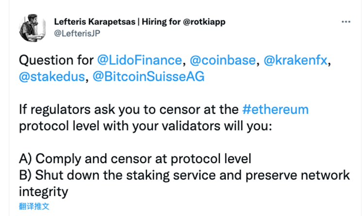Click the display name Lefteris Karapetsas
This screenshot has height=216, width=364.
(x=95, y=22)
